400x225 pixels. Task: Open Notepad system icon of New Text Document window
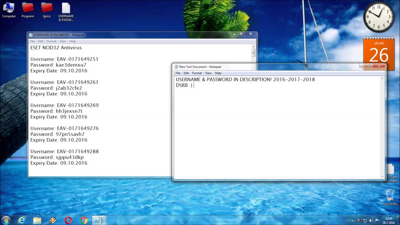(176, 67)
